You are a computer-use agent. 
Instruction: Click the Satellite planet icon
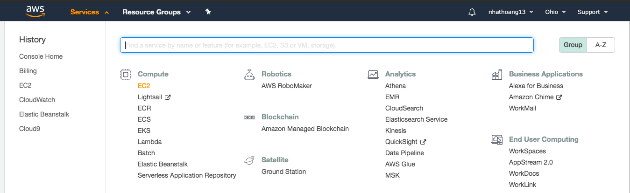[249, 160]
